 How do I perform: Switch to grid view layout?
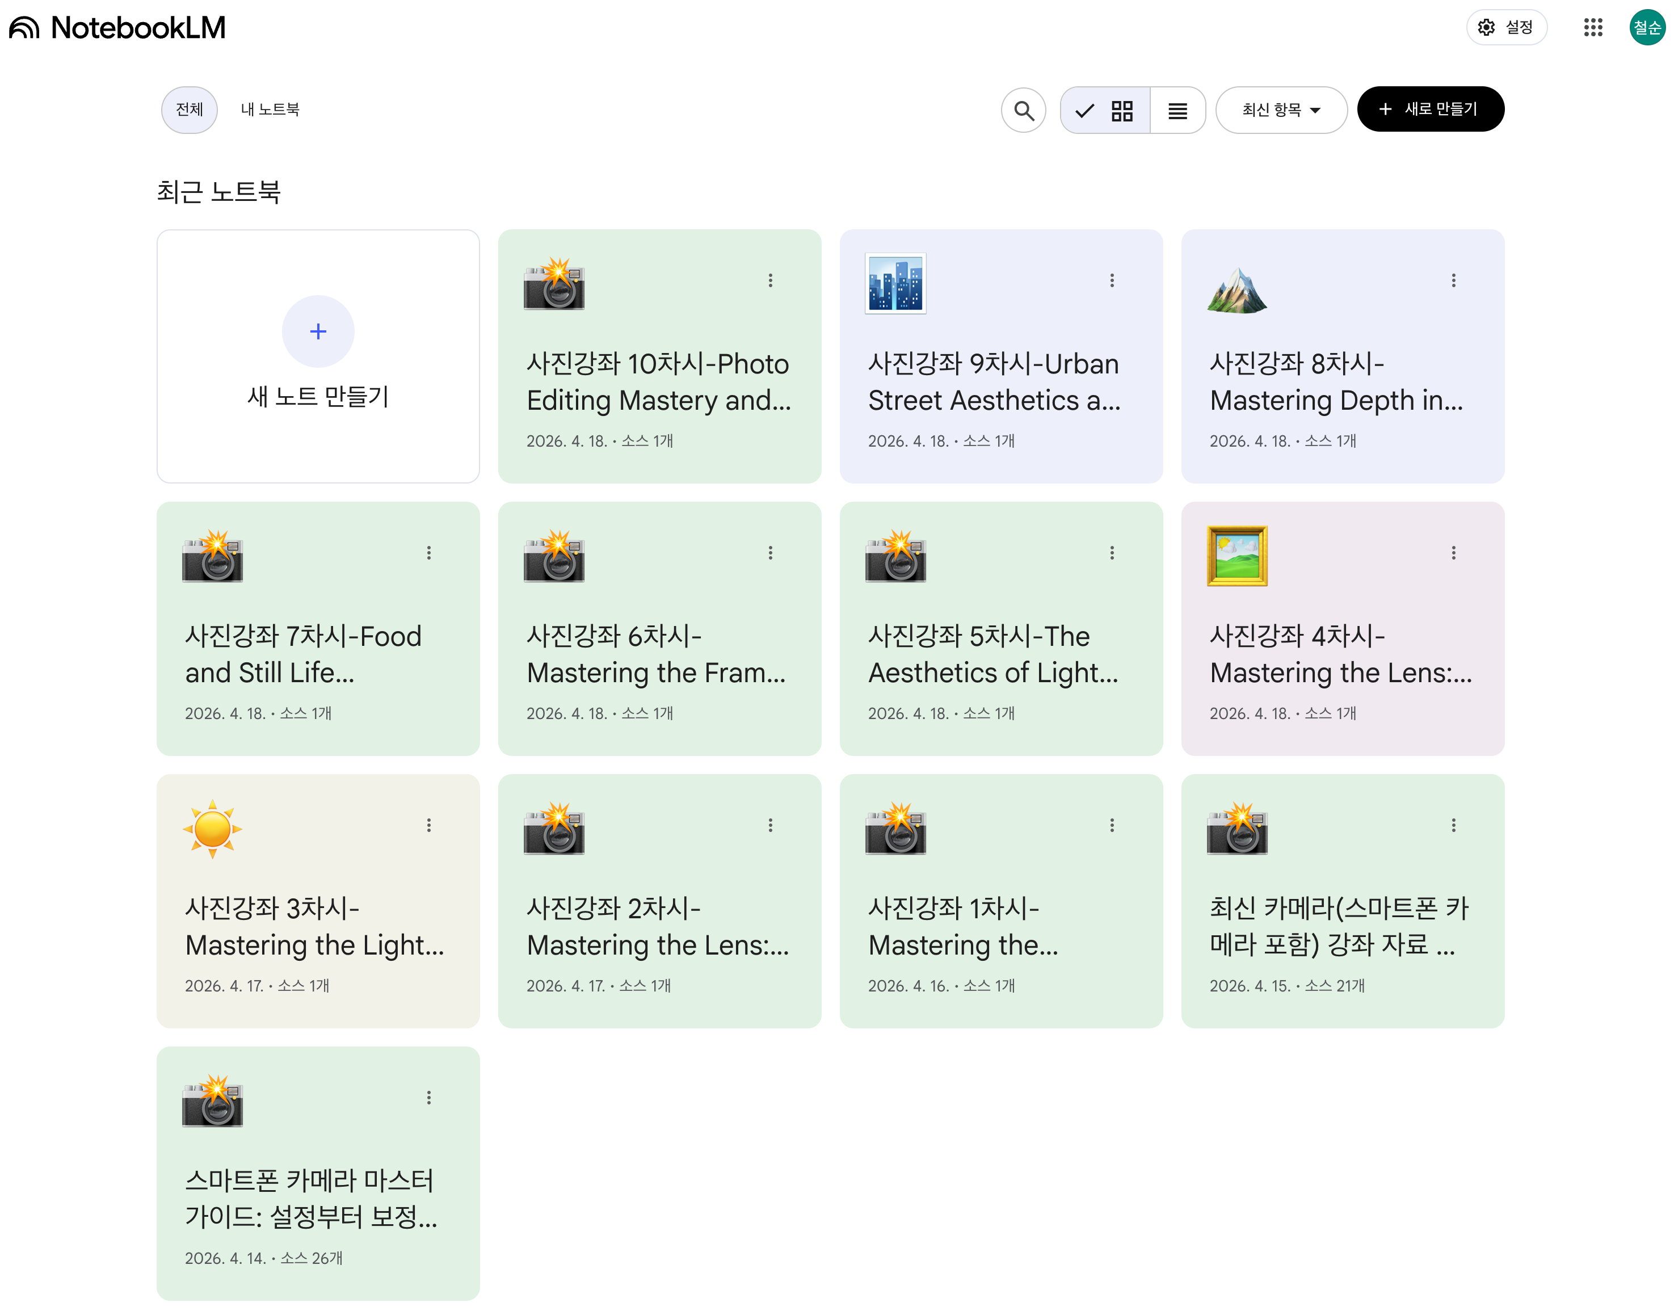(x=1121, y=111)
